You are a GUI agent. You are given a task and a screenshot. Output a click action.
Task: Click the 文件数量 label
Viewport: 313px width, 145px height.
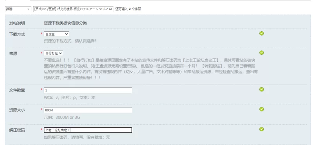pyautogui.click(x=17, y=90)
